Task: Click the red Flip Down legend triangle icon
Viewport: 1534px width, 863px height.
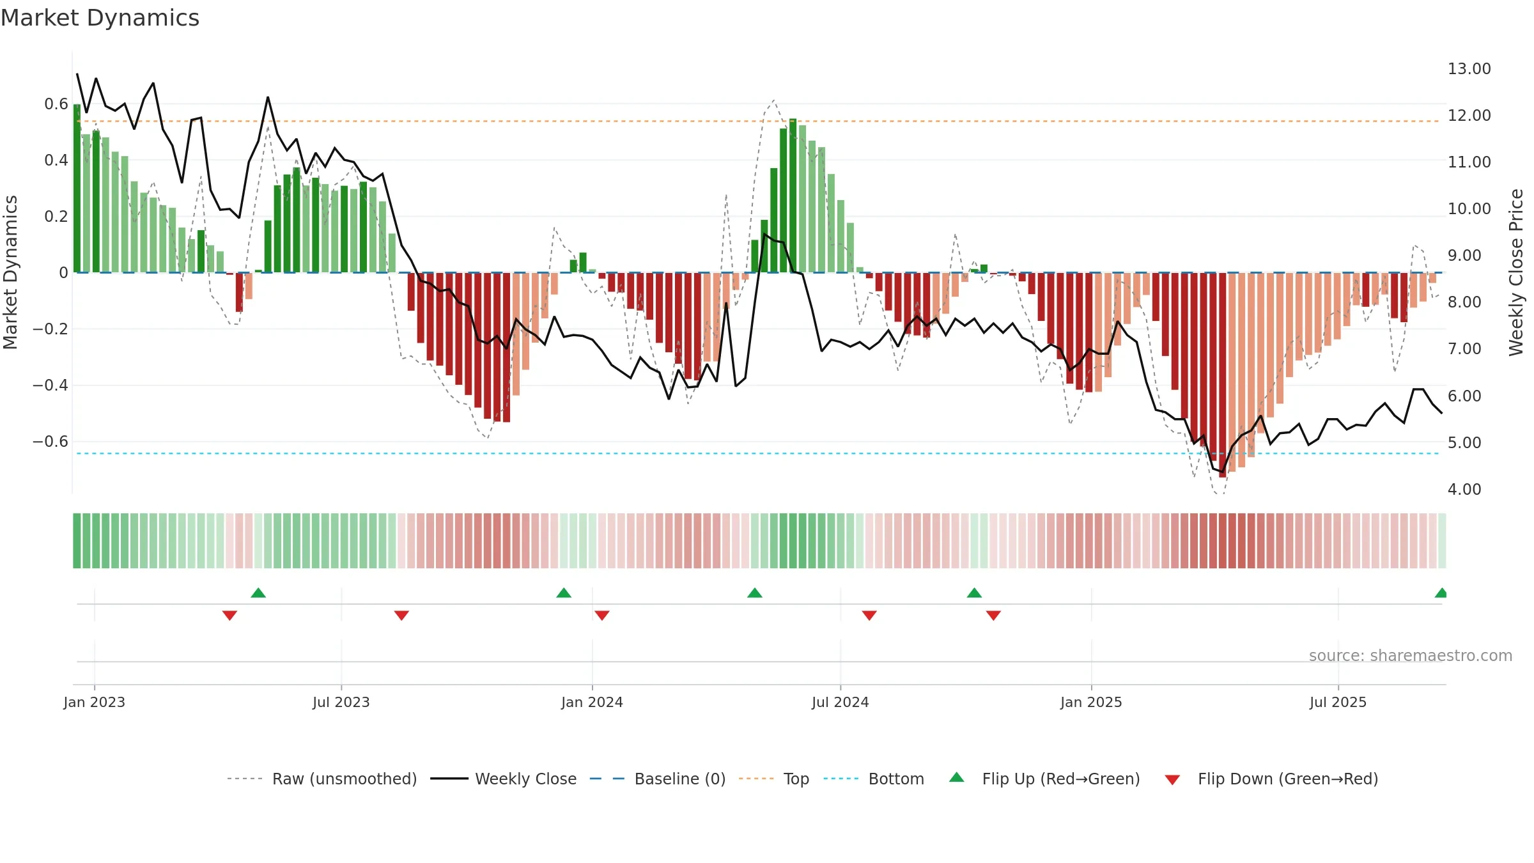Action: pyautogui.click(x=1172, y=780)
